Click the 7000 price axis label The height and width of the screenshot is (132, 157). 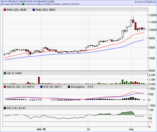click(152, 58)
